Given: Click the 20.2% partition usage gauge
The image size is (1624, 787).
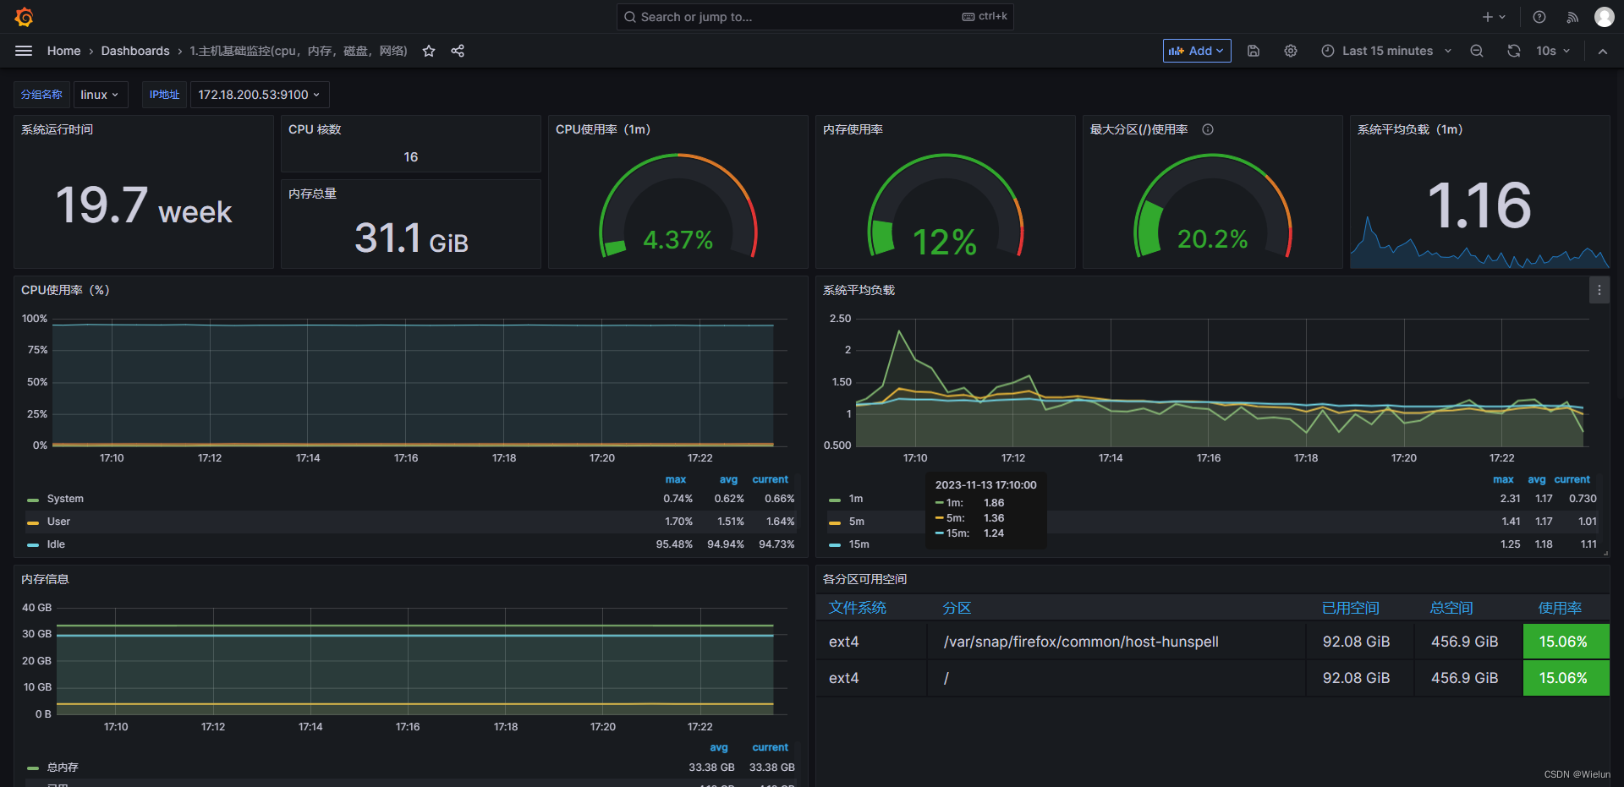Looking at the screenshot, I should point(1213,206).
